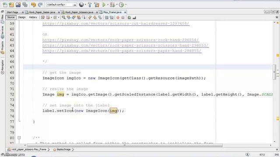Click the maximize editor window icon
The height and width of the screenshot is (157, 280).
tap(277, 12)
